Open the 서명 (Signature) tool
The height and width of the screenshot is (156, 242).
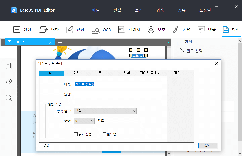(x=182, y=30)
